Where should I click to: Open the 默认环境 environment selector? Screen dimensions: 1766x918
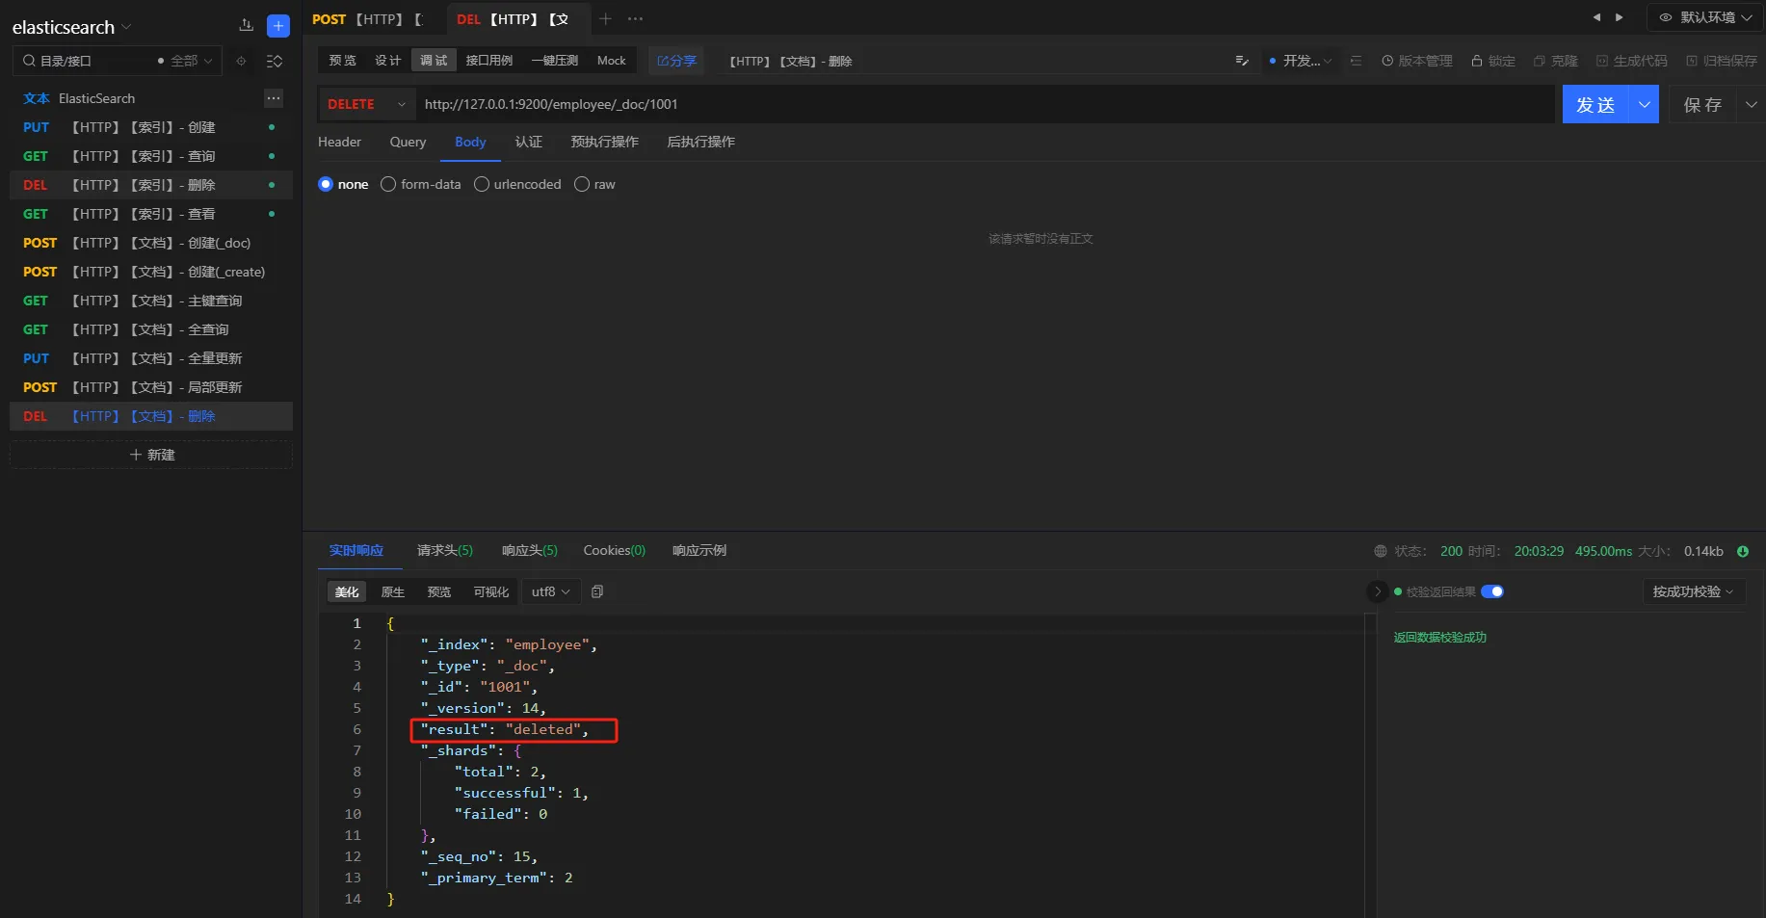point(1704,17)
